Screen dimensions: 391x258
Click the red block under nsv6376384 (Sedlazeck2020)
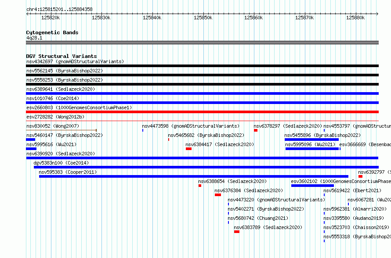(218, 195)
